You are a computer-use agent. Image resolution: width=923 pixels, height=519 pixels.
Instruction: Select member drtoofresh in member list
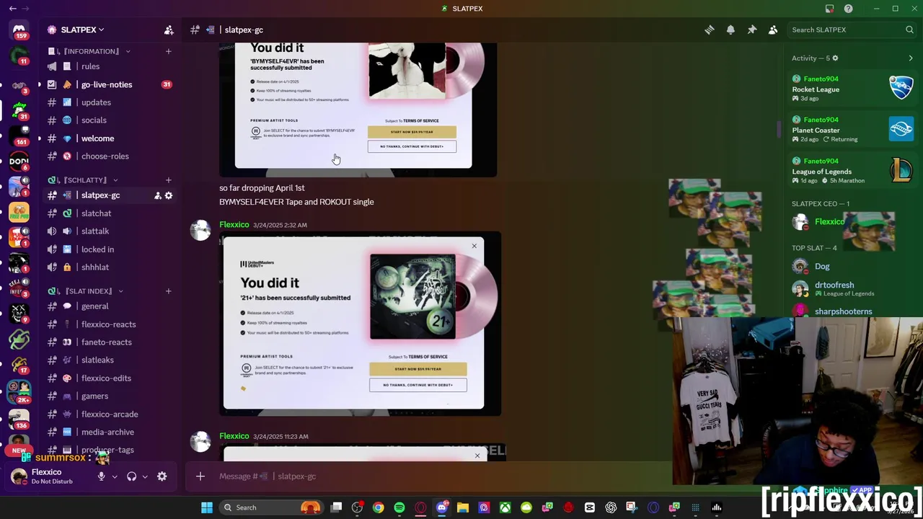[853, 288]
